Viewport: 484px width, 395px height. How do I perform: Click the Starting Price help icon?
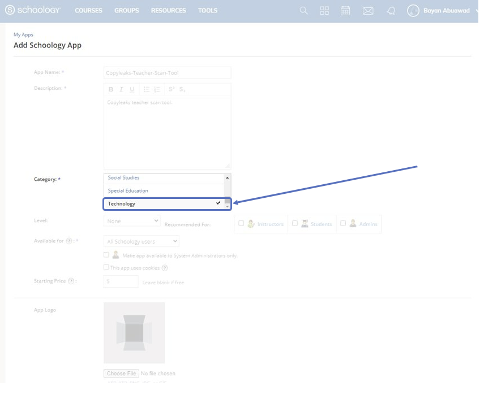[x=71, y=281]
